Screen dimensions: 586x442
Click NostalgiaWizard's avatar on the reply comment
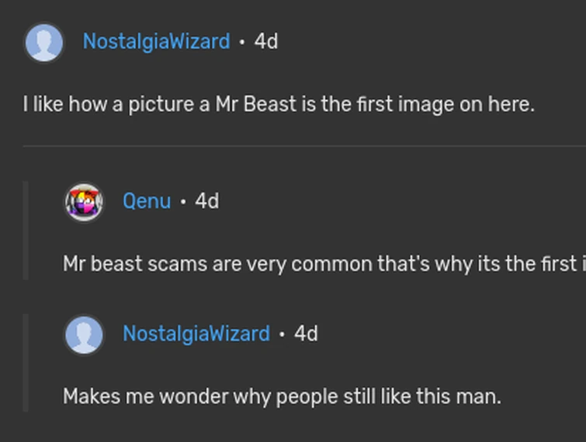click(x=84, y=335)
